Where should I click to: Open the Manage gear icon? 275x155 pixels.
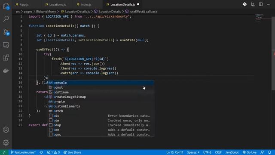pos(6,143)
